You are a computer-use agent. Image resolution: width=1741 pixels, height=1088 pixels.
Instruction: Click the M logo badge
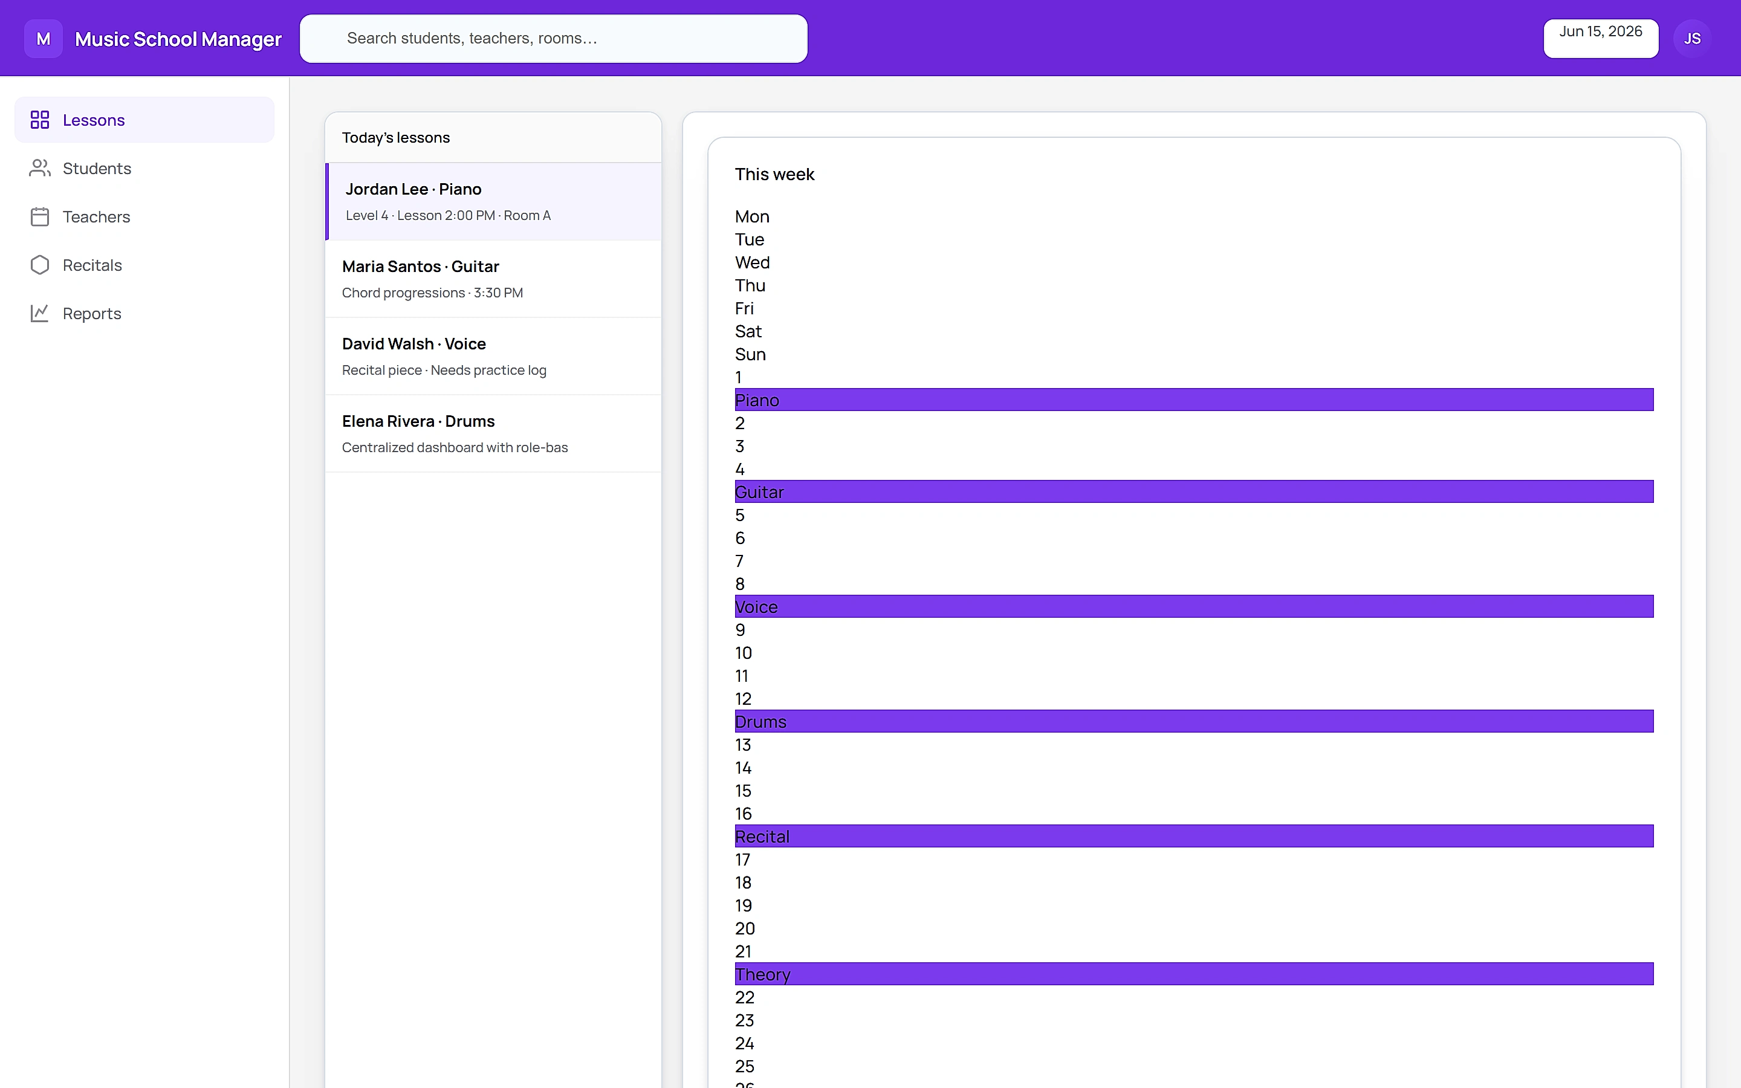click(x=43, y=38)
